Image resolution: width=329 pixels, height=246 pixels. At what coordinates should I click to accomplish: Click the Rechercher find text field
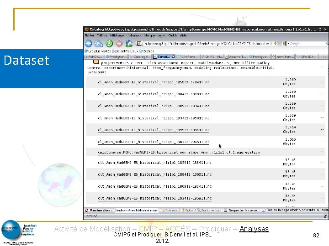tap(136, 210)
